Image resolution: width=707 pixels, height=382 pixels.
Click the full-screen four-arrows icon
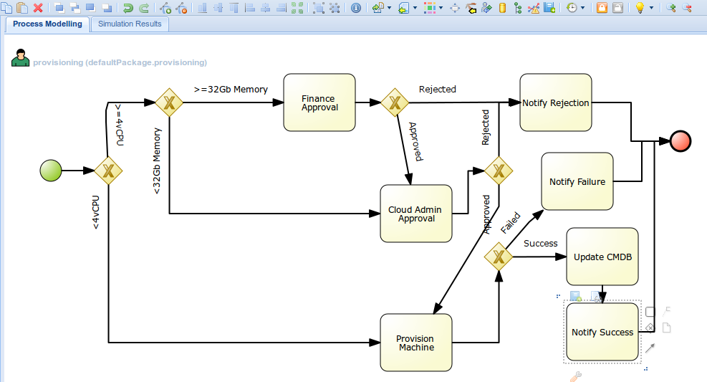coord(455,7)
